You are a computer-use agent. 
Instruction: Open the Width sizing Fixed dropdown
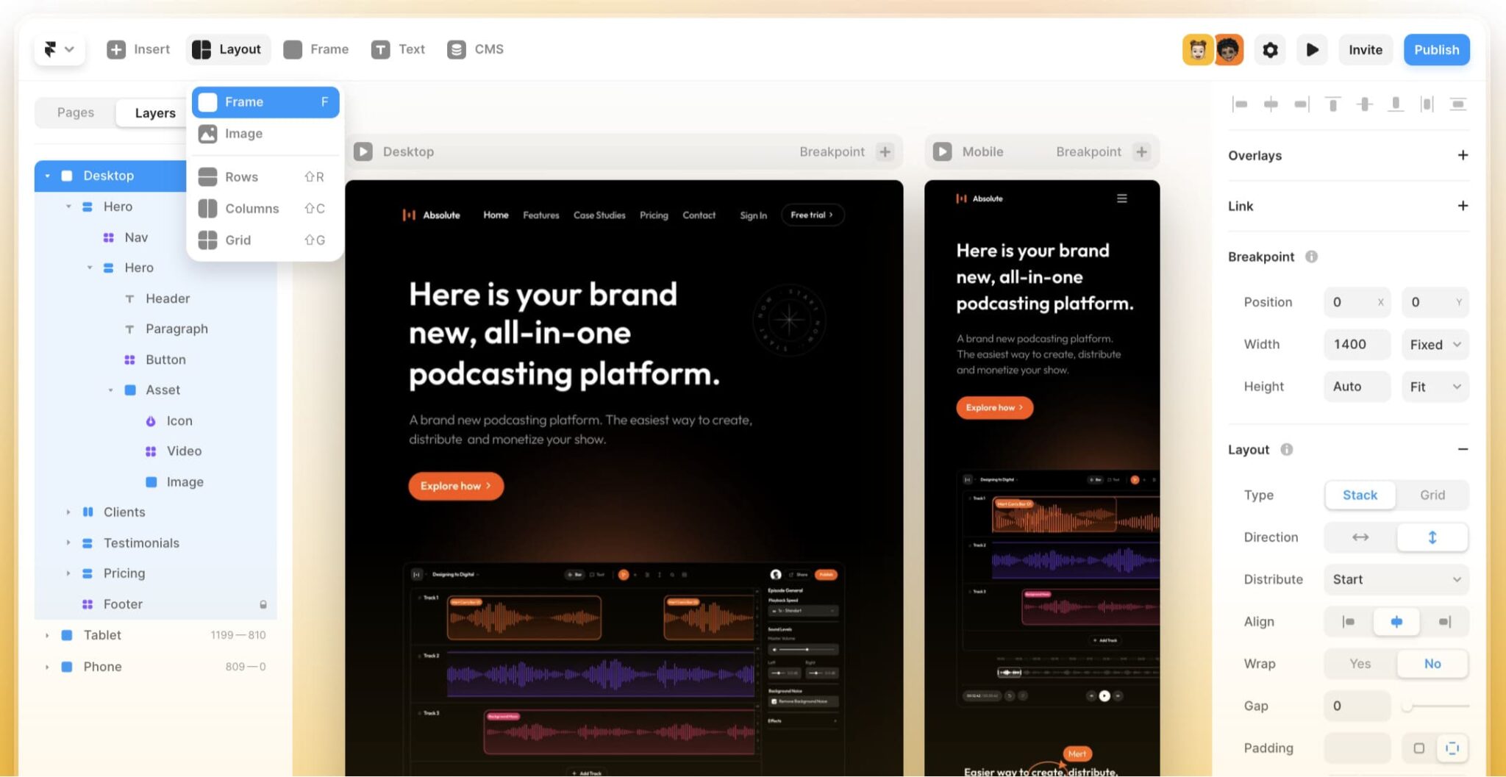(1434, 345)
